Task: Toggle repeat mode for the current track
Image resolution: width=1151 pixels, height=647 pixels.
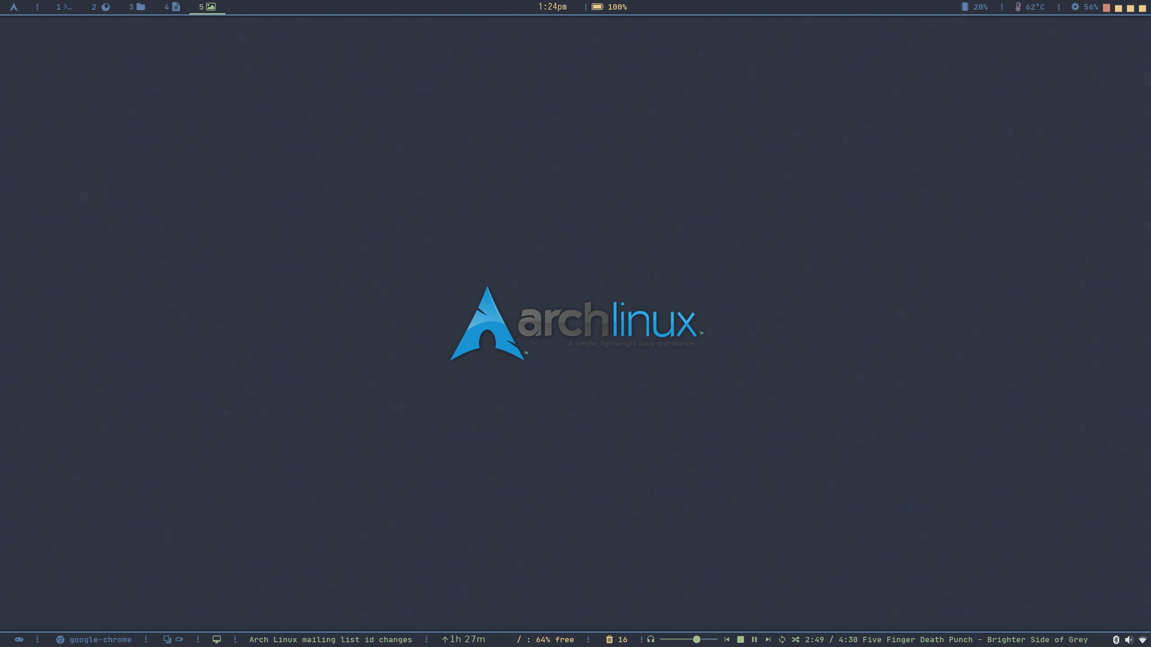Action: pos(782,639)
